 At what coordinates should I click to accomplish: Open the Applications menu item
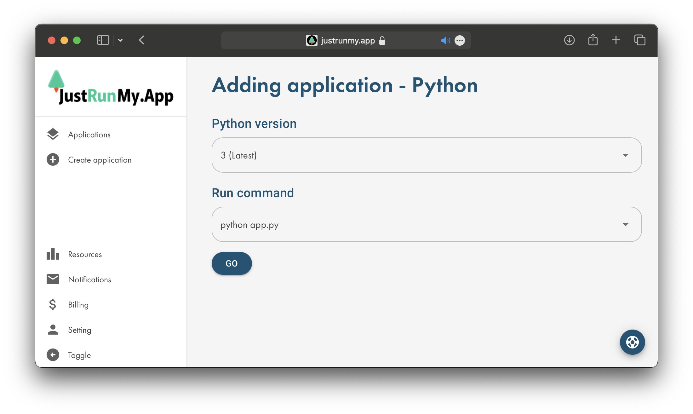pos(89,134)
